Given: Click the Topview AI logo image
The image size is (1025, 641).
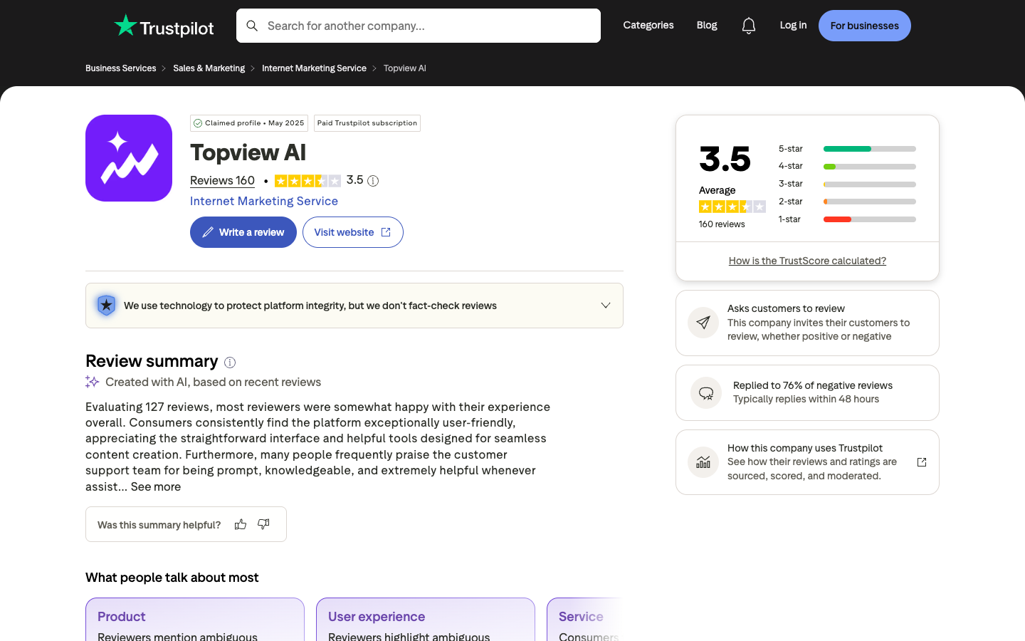Looking at the screenshot, I should [x=129, y=158].
